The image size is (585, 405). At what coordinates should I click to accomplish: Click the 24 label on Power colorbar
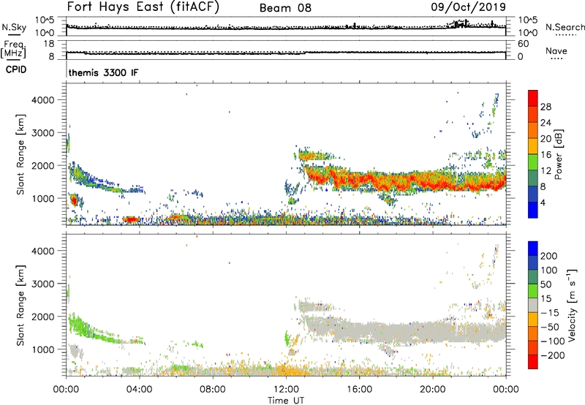tap(546, 123)
